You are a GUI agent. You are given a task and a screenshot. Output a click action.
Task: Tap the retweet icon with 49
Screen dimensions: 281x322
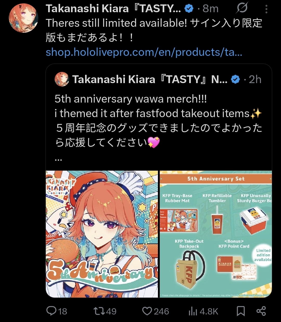pyautogui.click(x=100, y=311)
